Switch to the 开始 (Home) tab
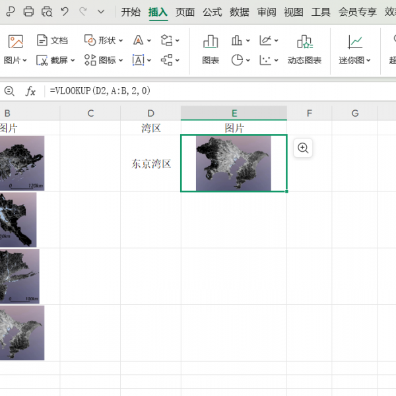Viewport: 396px width, 396px height. click(x=131, y=12)
